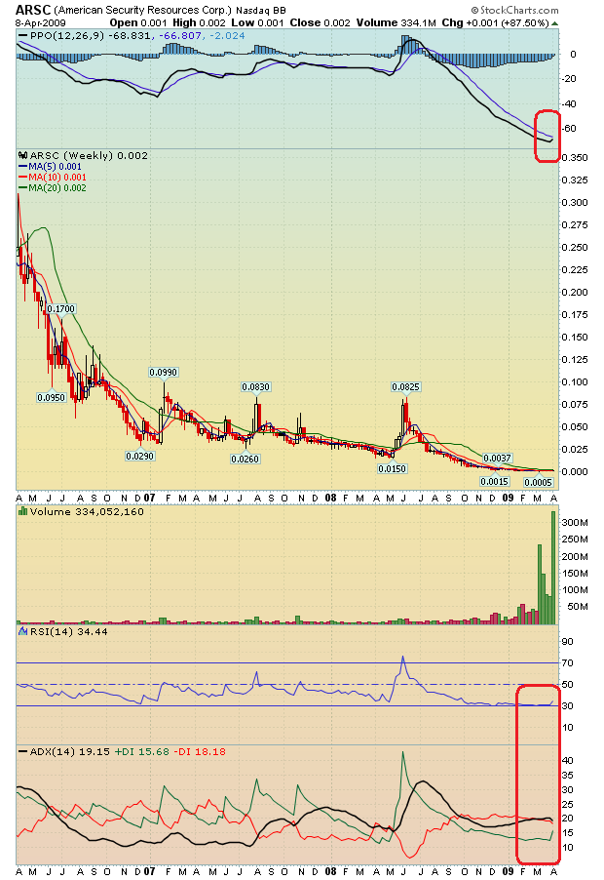
Task: Click the RSI(14) 34.44 panel label
Action: click(x=68, y=631)
